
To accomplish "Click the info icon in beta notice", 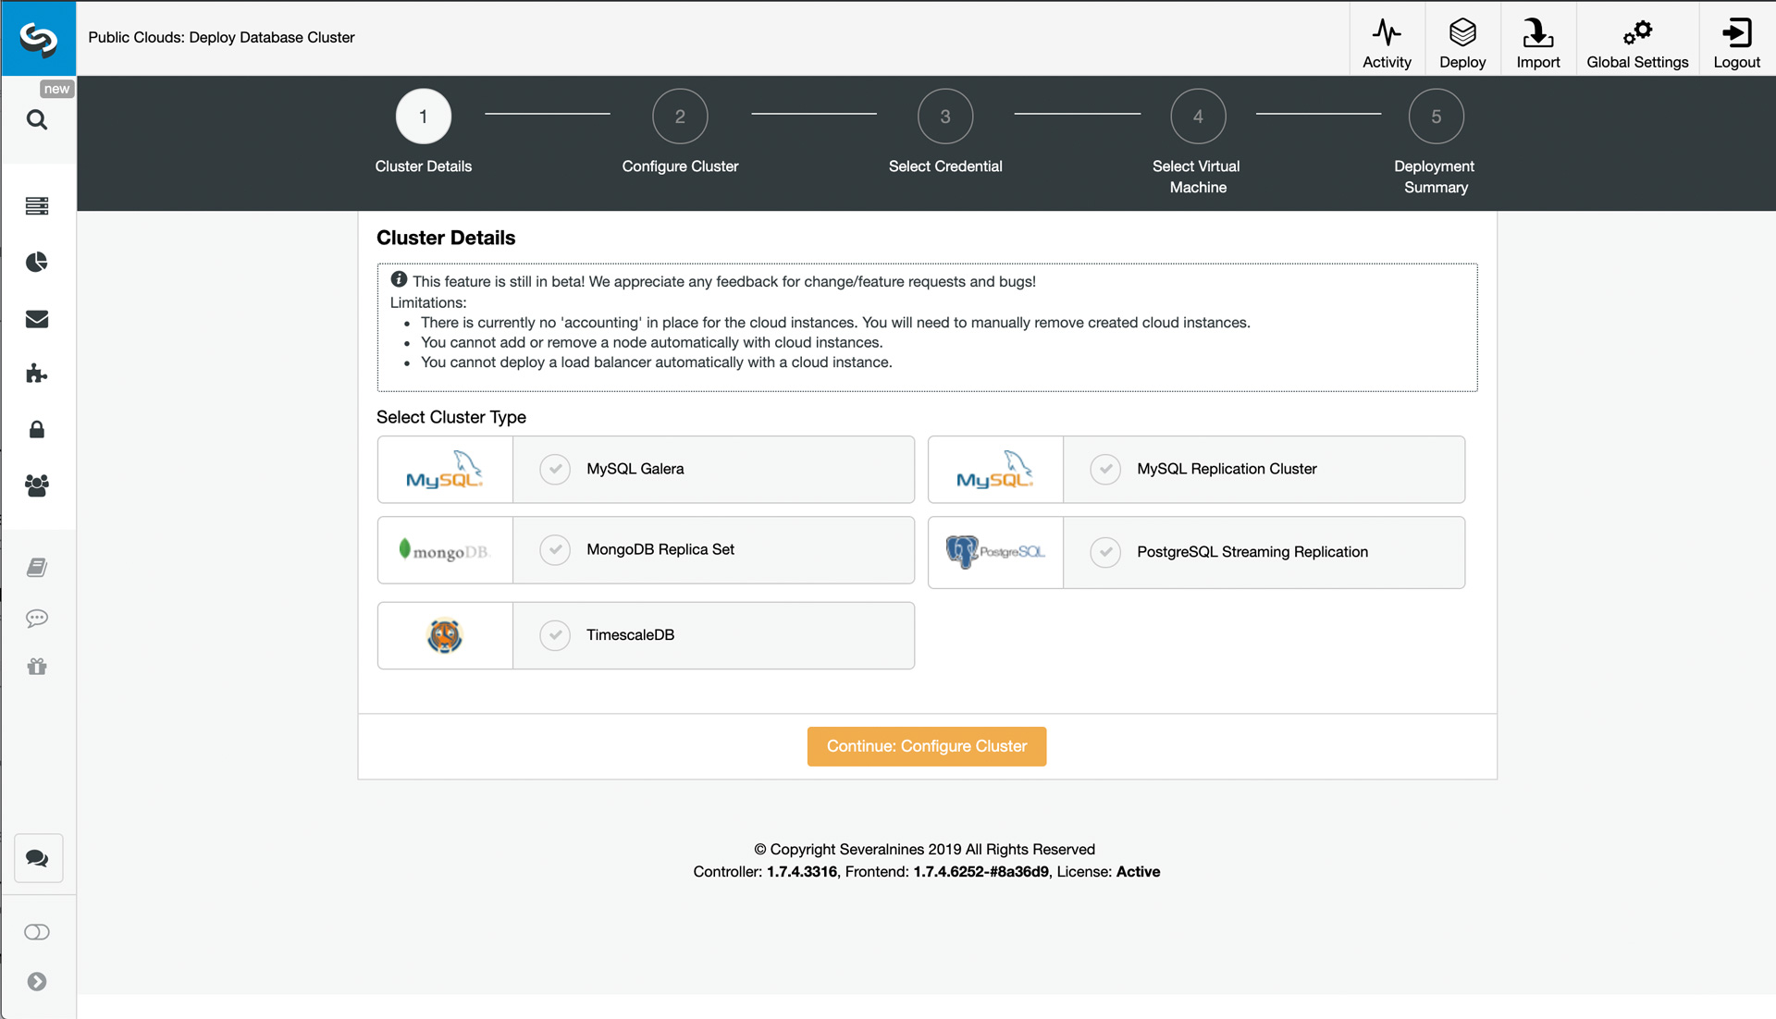I will [x=399, y=279].
